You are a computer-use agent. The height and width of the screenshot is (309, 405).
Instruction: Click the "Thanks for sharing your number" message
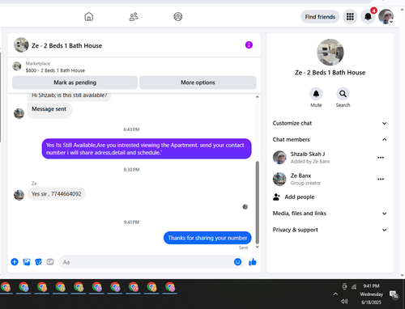click(x=207, y=238)
